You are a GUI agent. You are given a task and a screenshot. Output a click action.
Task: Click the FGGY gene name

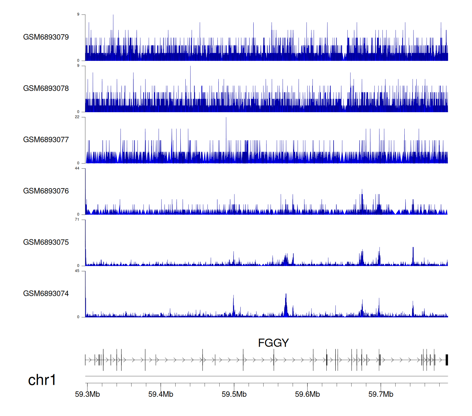click(x=273, y=343)
